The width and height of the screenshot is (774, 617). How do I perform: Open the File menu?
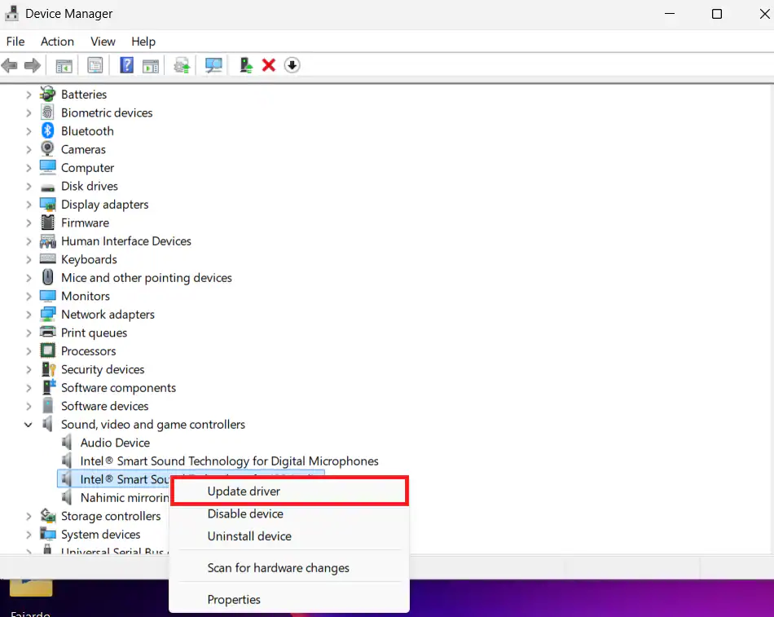15,42
